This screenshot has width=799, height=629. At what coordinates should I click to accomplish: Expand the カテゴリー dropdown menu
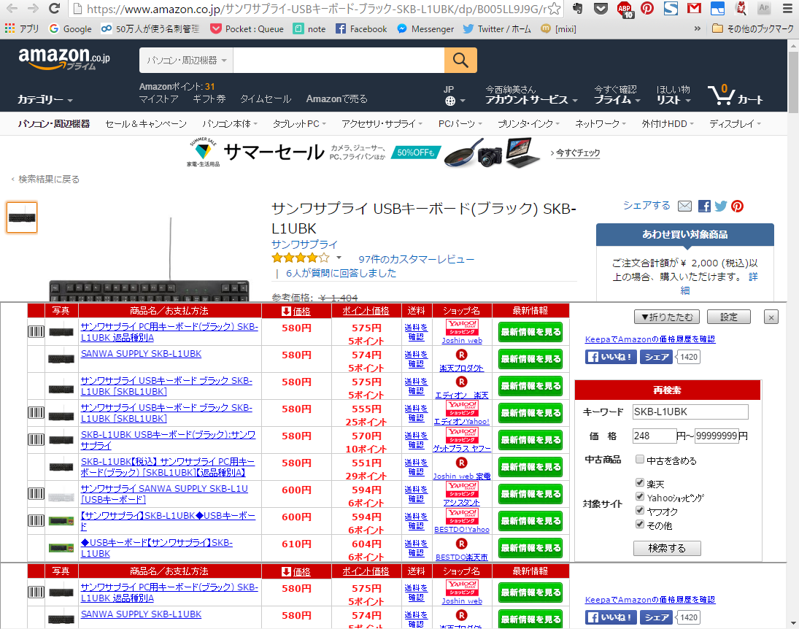click(45, 99)
